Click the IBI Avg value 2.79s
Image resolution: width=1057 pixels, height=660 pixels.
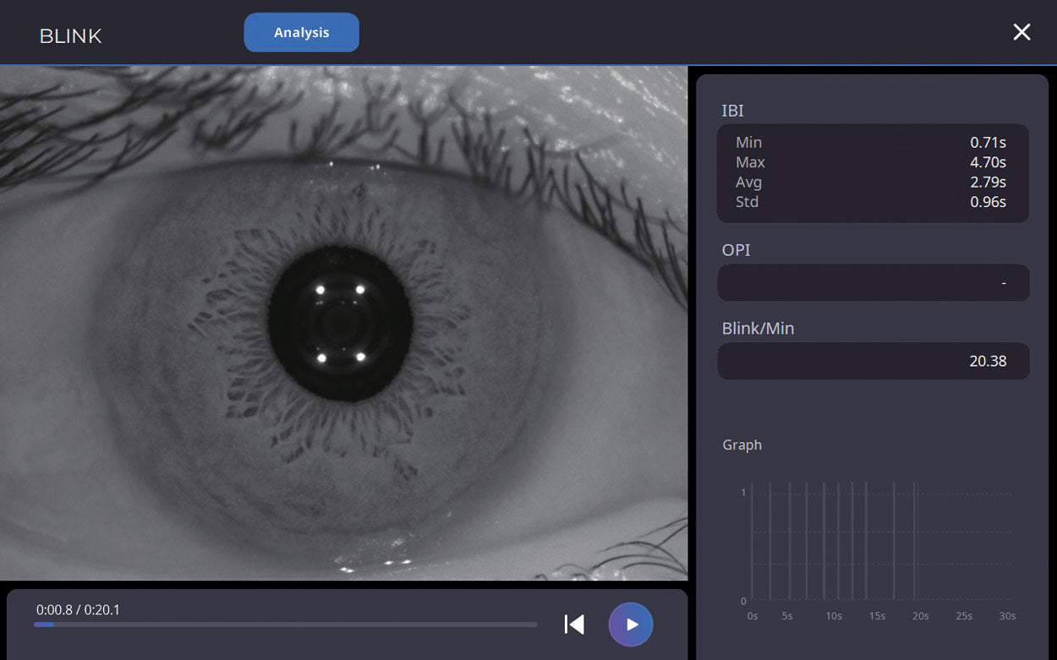tap(988, 182)
